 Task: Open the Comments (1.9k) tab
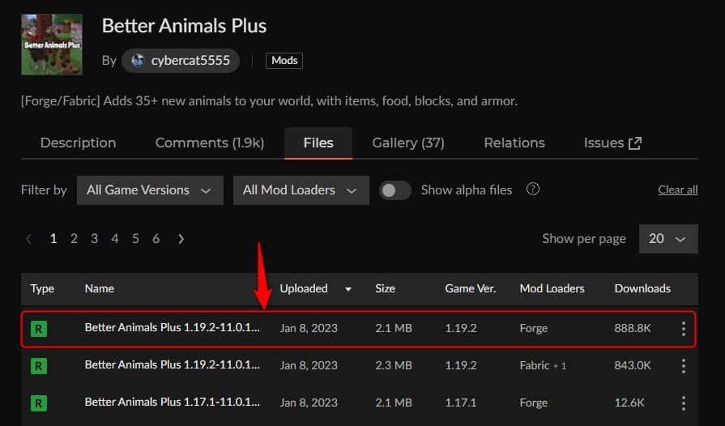pyautogui.click(x=209, y=143)
